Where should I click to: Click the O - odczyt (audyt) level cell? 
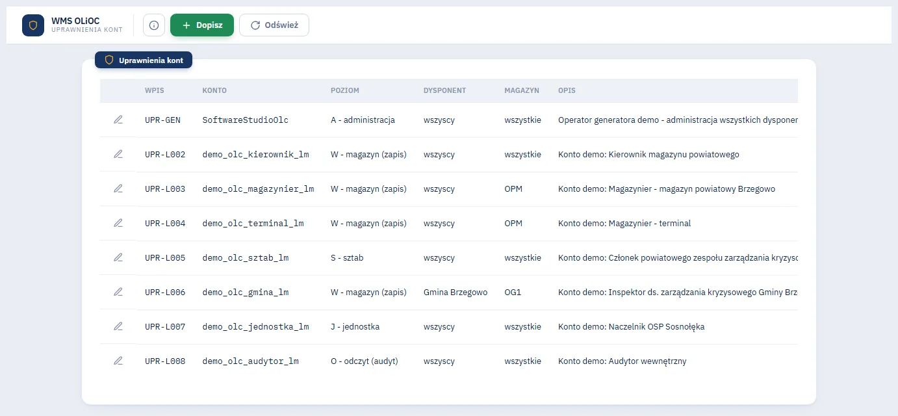tap(365, 361)
